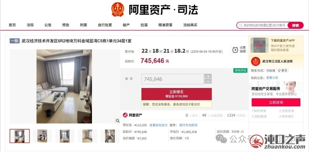Click the 立即咨询 consultation button

click(x=276, y=103)
